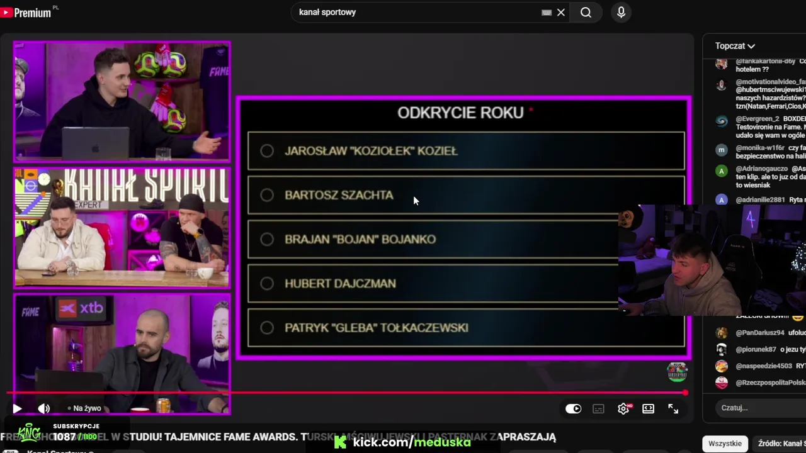Open @piorunek87 chat avatar

[x=722, y=349]
